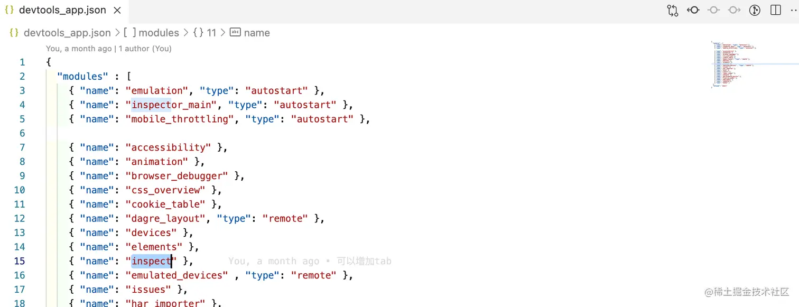
Task: Click the "dagre_layout" string value
Action: (165, 219)
